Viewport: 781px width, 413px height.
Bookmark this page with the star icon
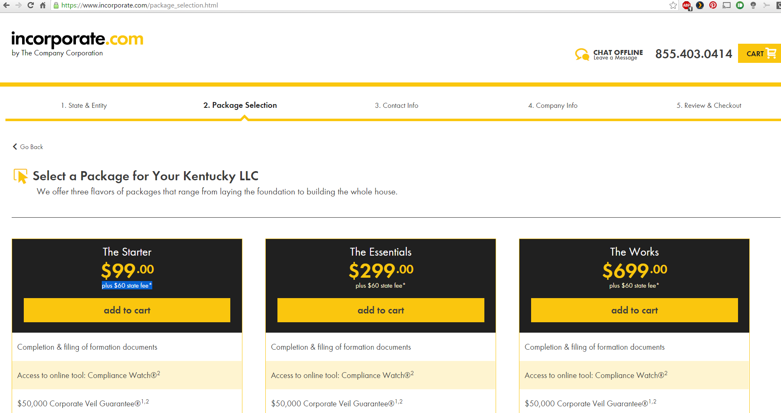pyautogui.click(x=673, y=5)
